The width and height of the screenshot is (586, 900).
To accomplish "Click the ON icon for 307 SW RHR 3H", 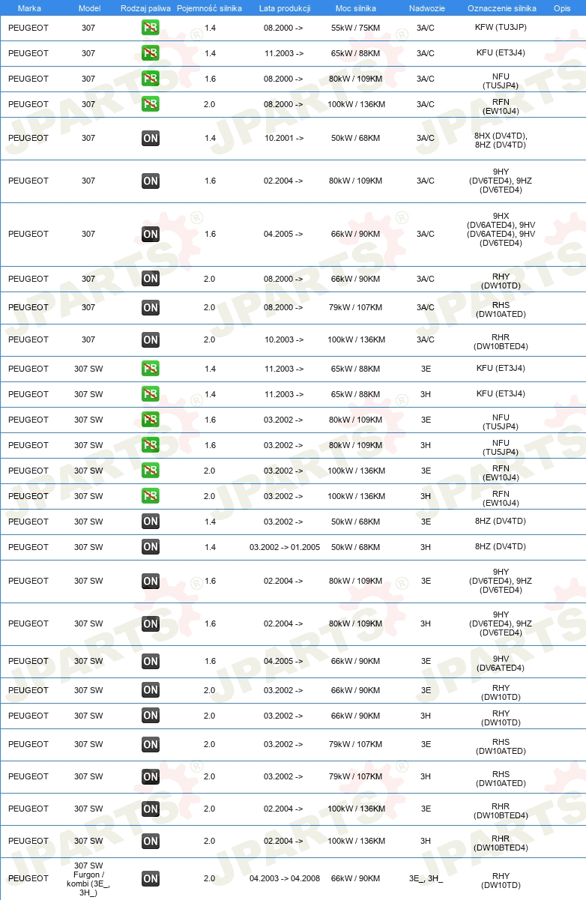I will pos(151,841).
